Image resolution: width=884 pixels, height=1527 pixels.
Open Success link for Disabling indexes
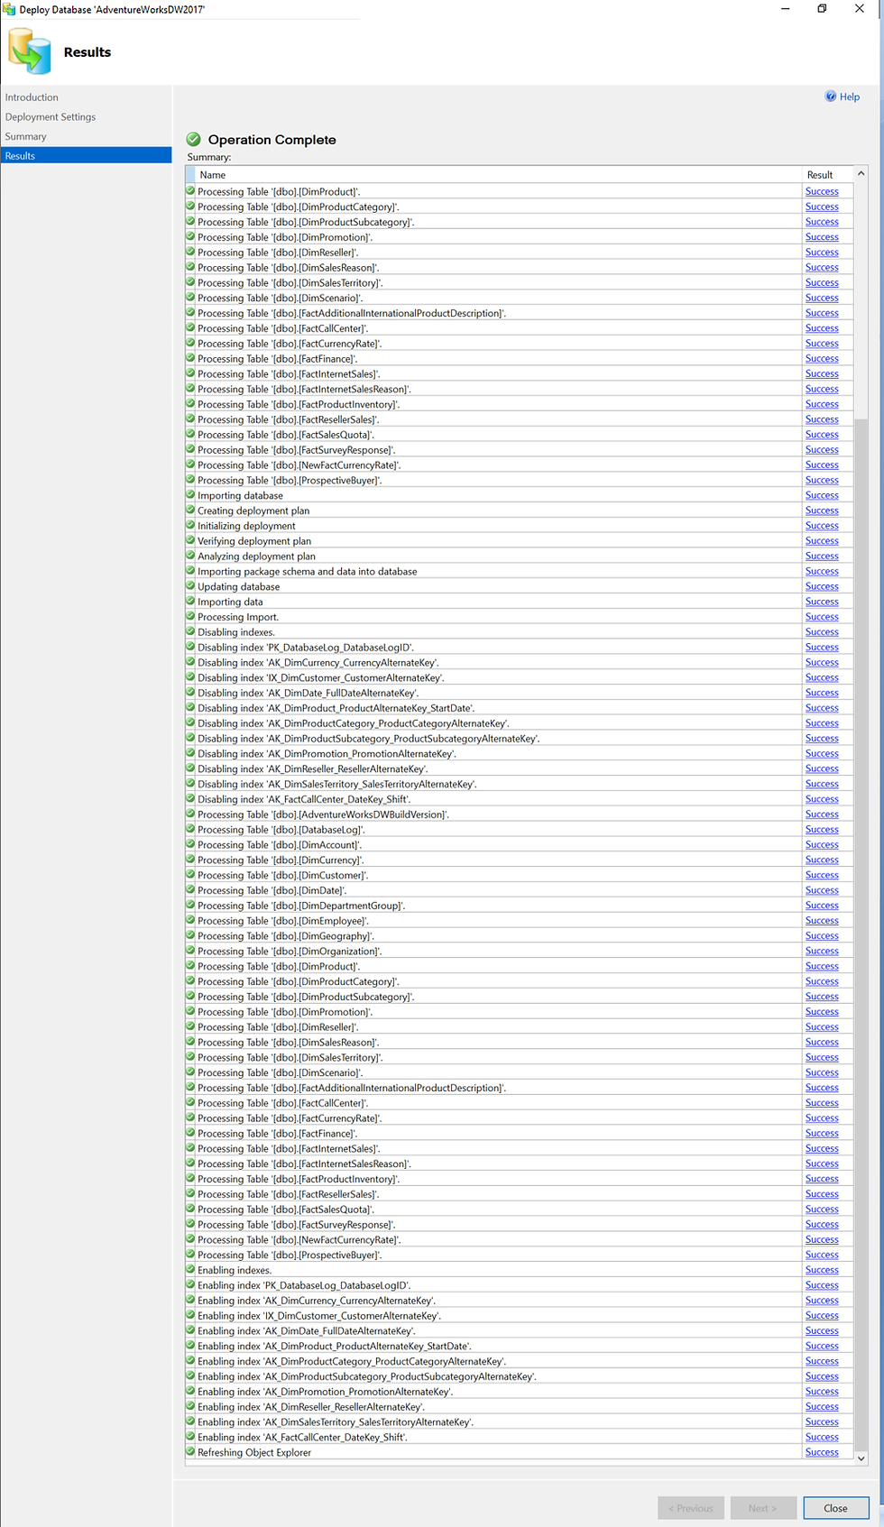click(x=822, y=632)
